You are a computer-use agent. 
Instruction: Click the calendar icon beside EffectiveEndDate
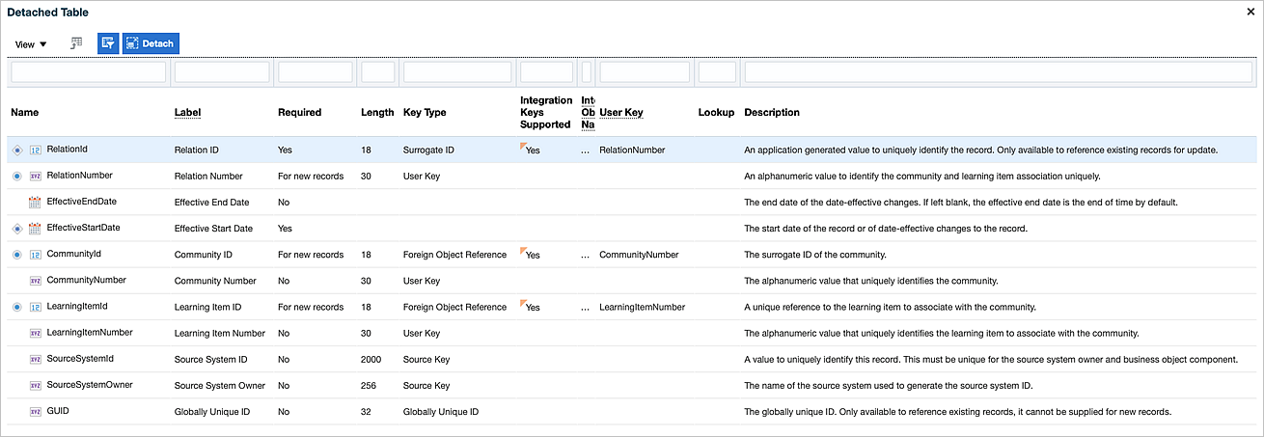point(36,203)
